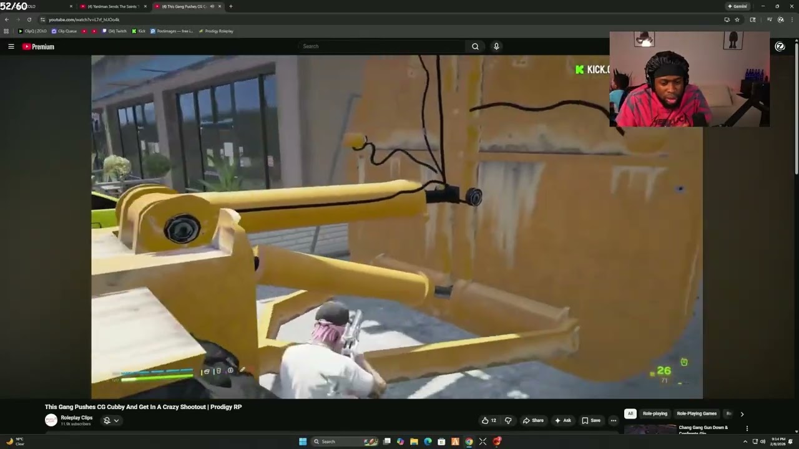Image resolution: width=799 pixels, height=449 pixels.
Task: Open the volume control in system tray
Action: click(x=763, y=442)
